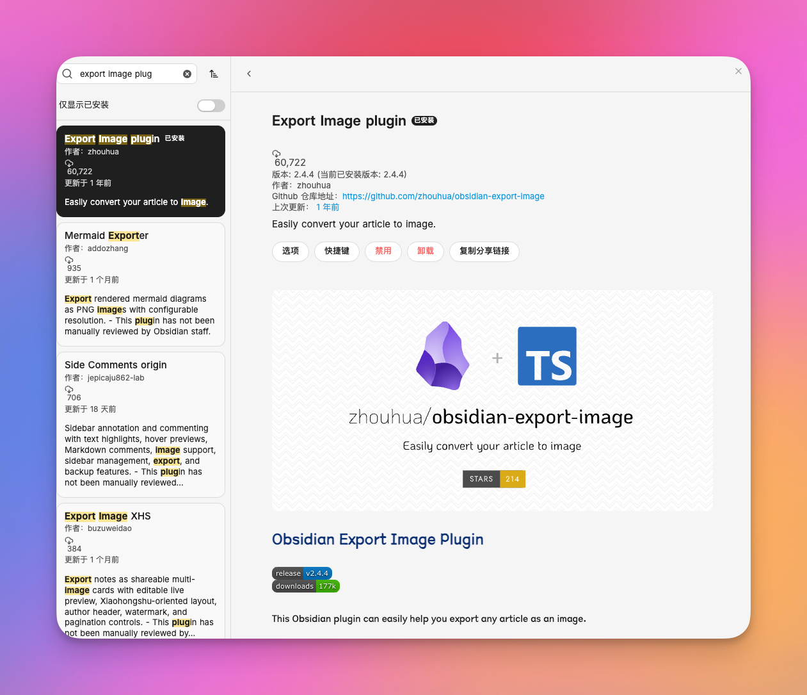Viewport: 807px width, 695px height.
Task: Focus the plugin search field
Action: tap(127, 74)
